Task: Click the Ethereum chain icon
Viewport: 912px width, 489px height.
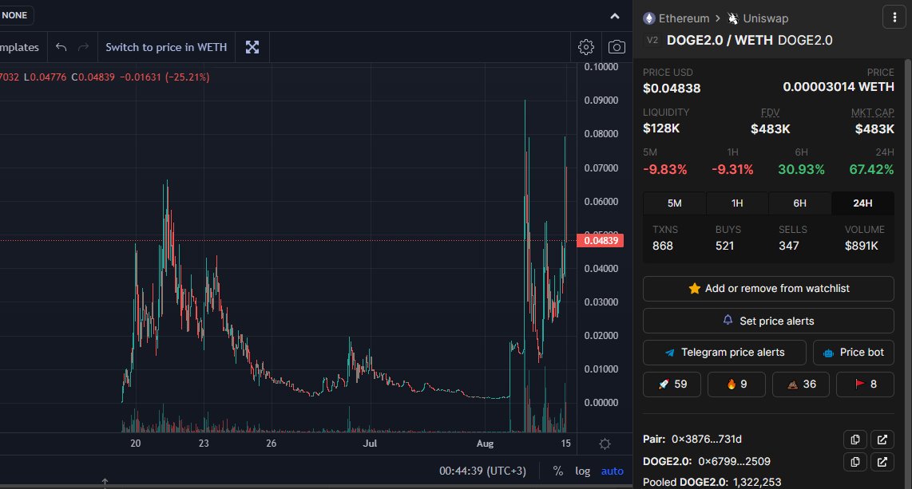Action: click(649, 18)
